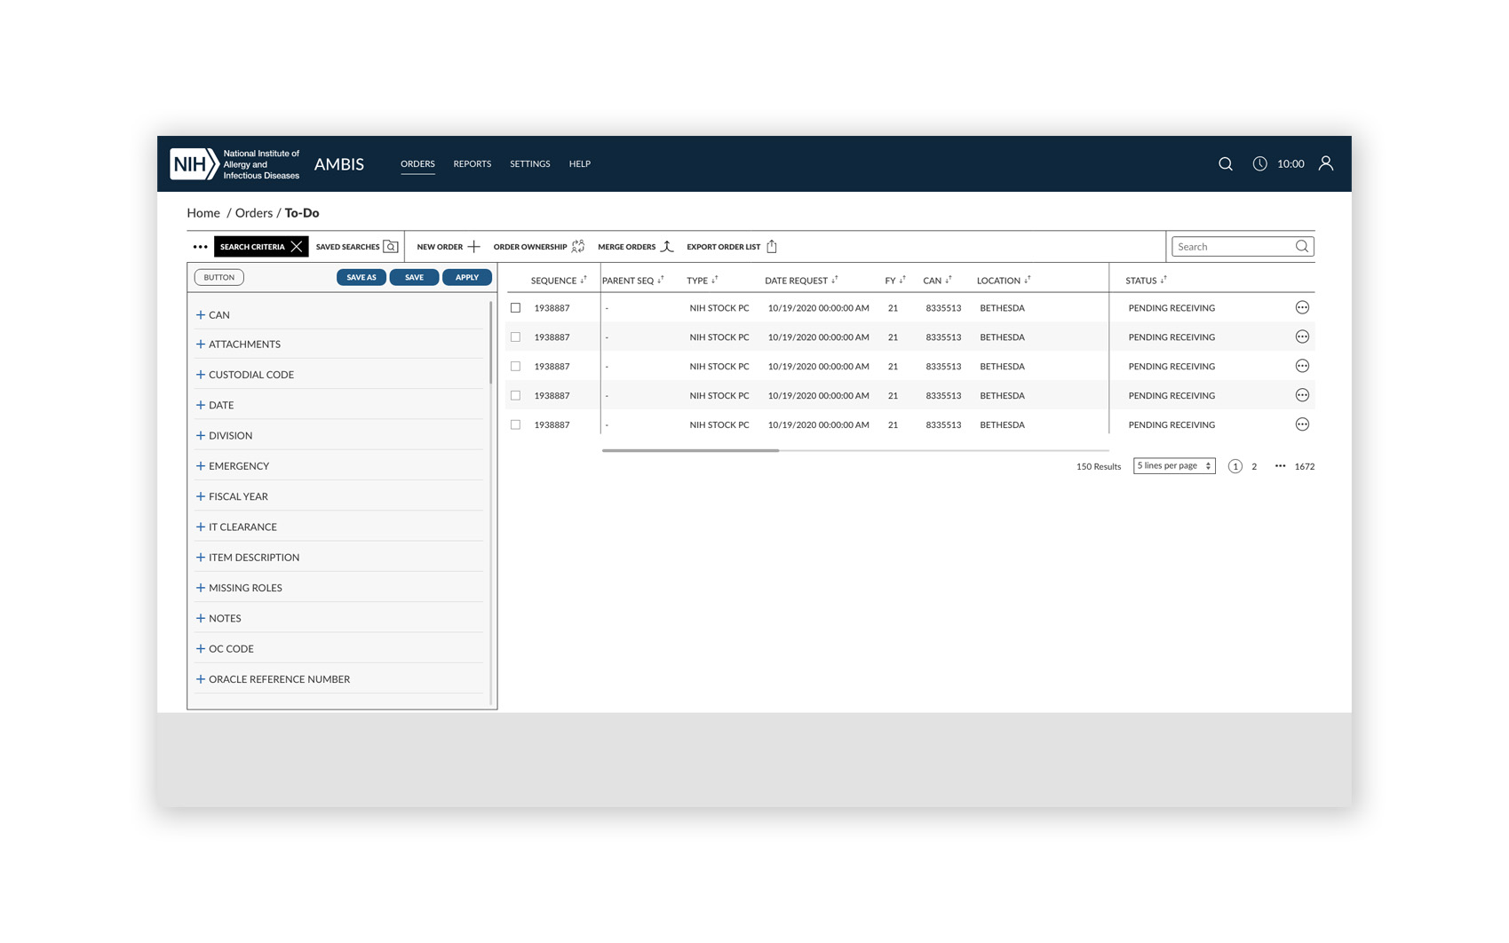Export Order List
The image size is (1509, 943).
pyautogui.click(x=731, y=247)
